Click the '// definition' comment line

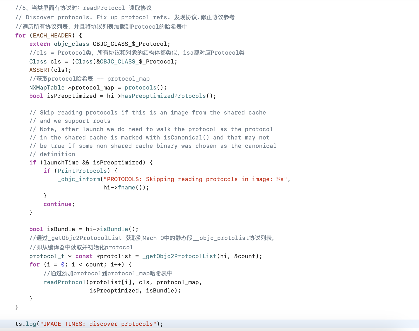tap(52, 154)
